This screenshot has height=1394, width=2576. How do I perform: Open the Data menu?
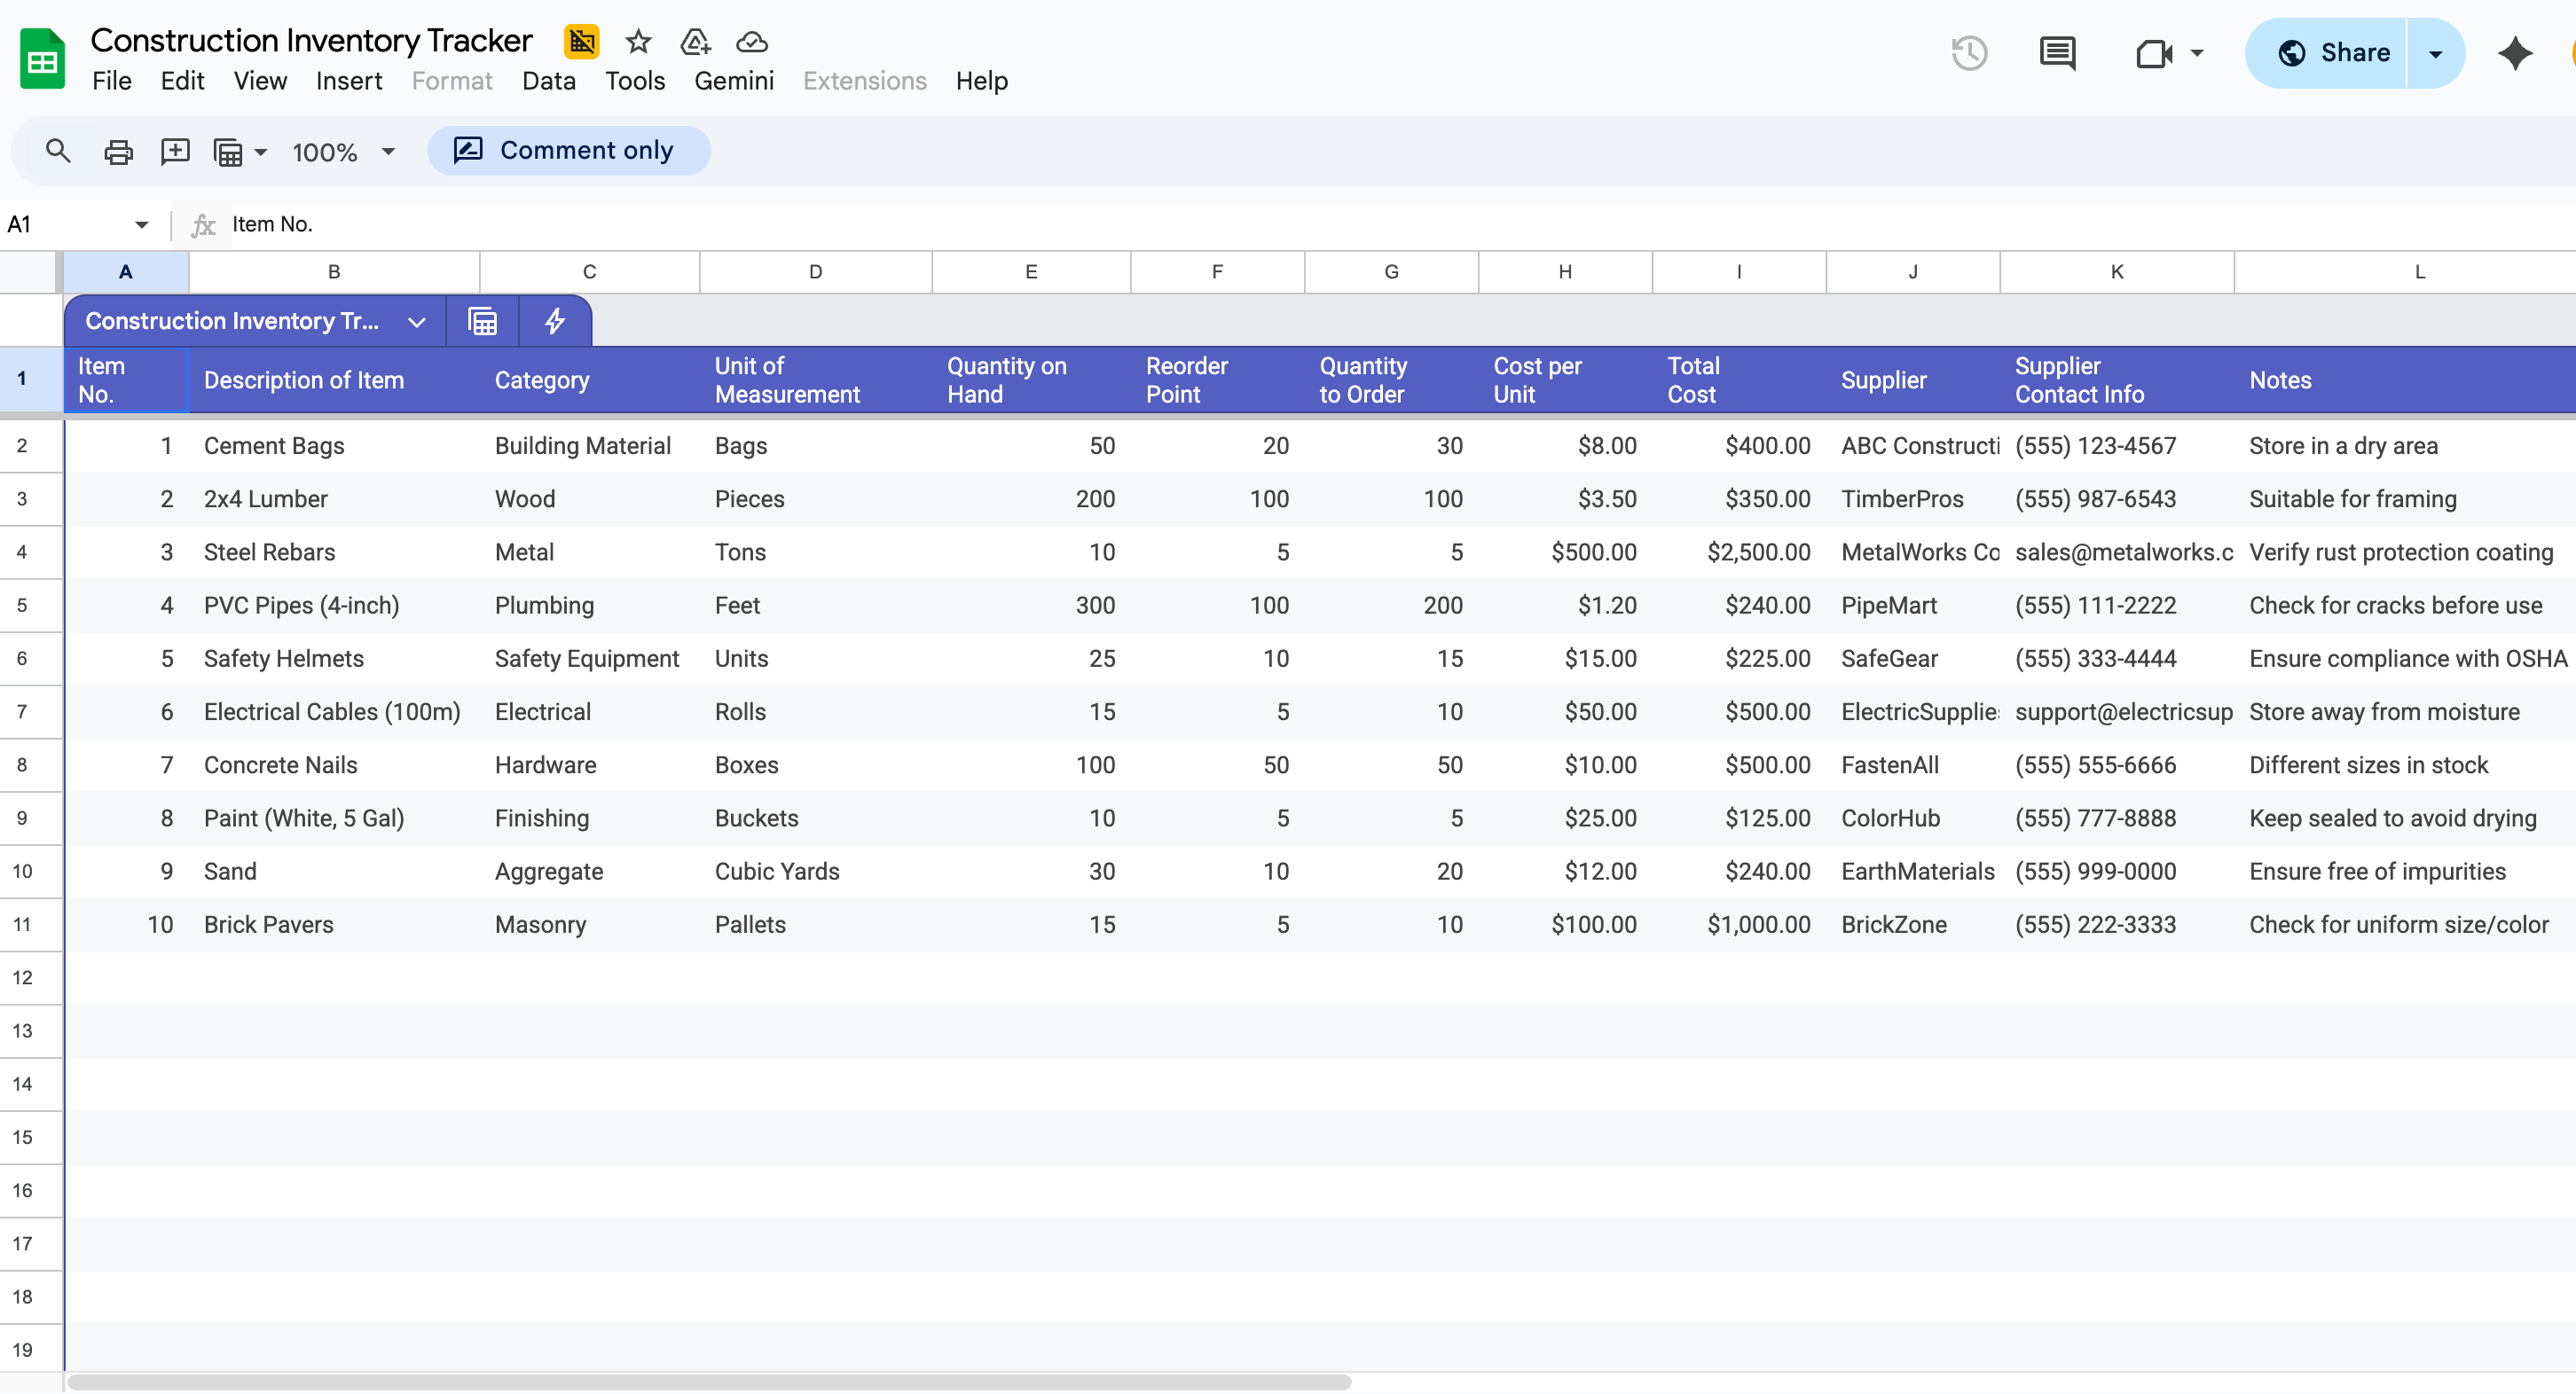(548, 81)
